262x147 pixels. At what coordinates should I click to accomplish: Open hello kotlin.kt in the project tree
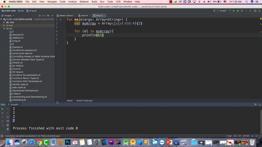coord(19,87)
